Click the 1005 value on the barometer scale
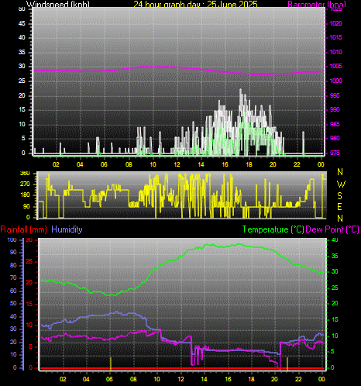The image size is (361, 386). point(335,66)
